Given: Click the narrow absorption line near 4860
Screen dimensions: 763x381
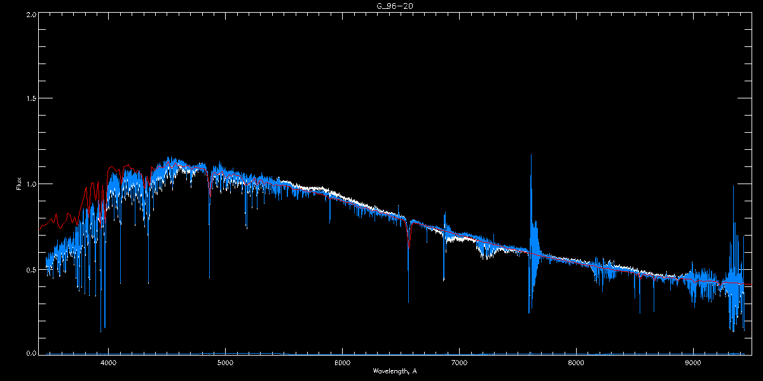Looking at the screenshot, I should [x=209, y=229].
